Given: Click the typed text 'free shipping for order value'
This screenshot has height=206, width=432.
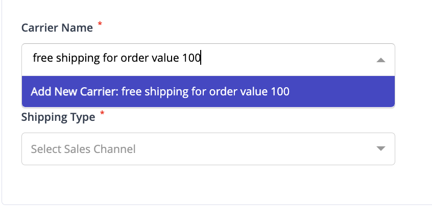Looking at the screenshot, I should coord(106,58).
